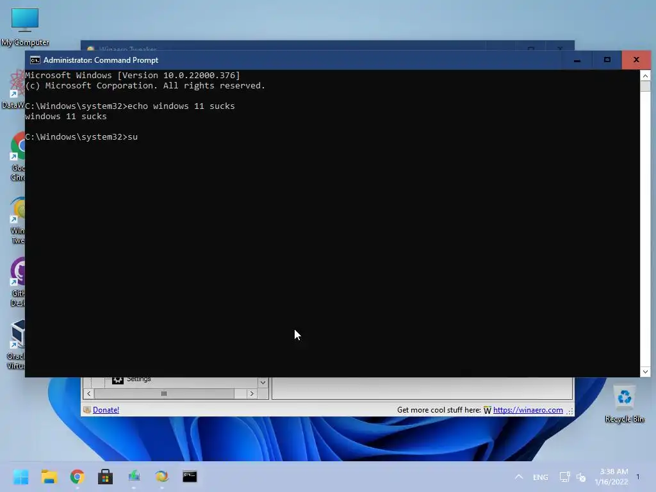Select the DataW desktop shortcut icon

[13, 90]
